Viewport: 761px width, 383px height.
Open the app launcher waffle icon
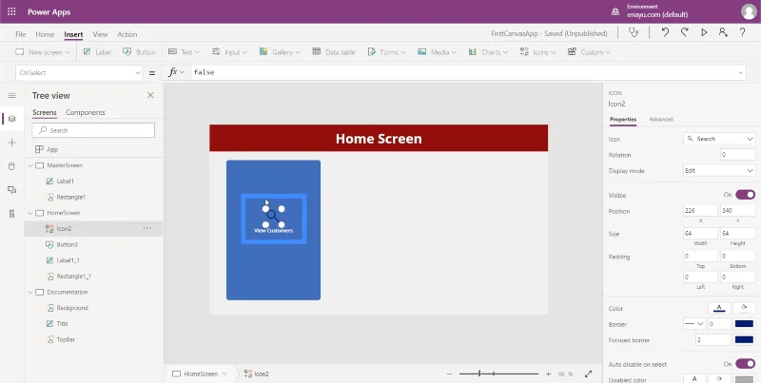click(x=11, y=11)
